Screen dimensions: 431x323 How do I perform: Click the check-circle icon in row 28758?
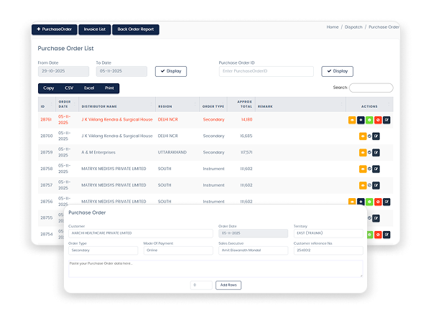(x=369, y=169)
